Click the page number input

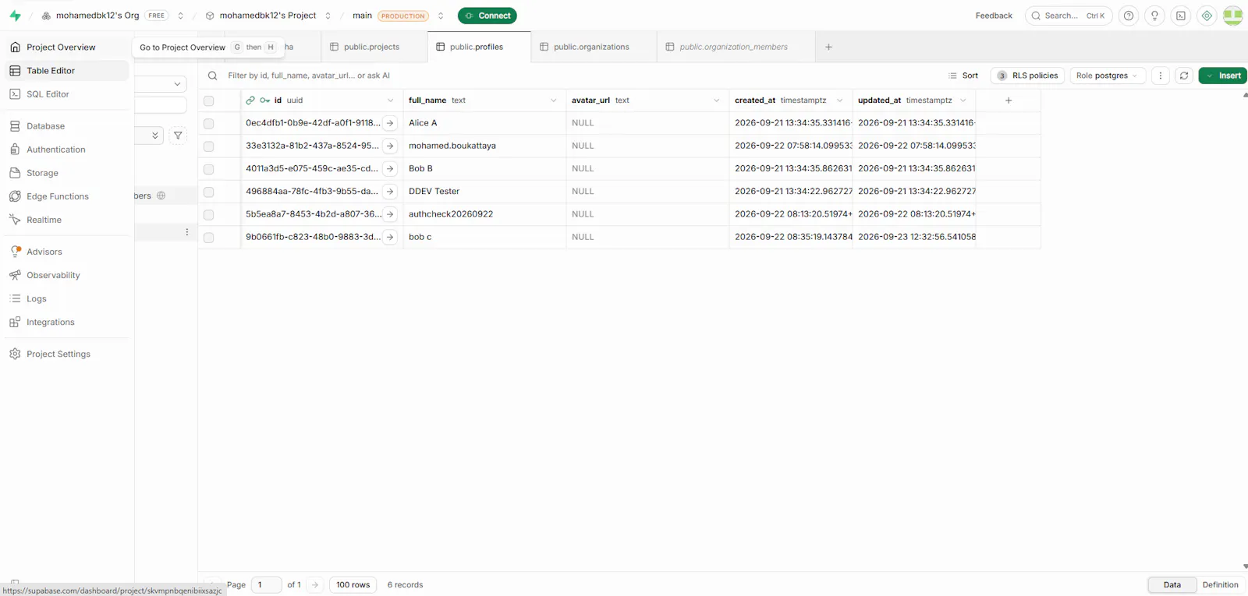click(266, 584)
